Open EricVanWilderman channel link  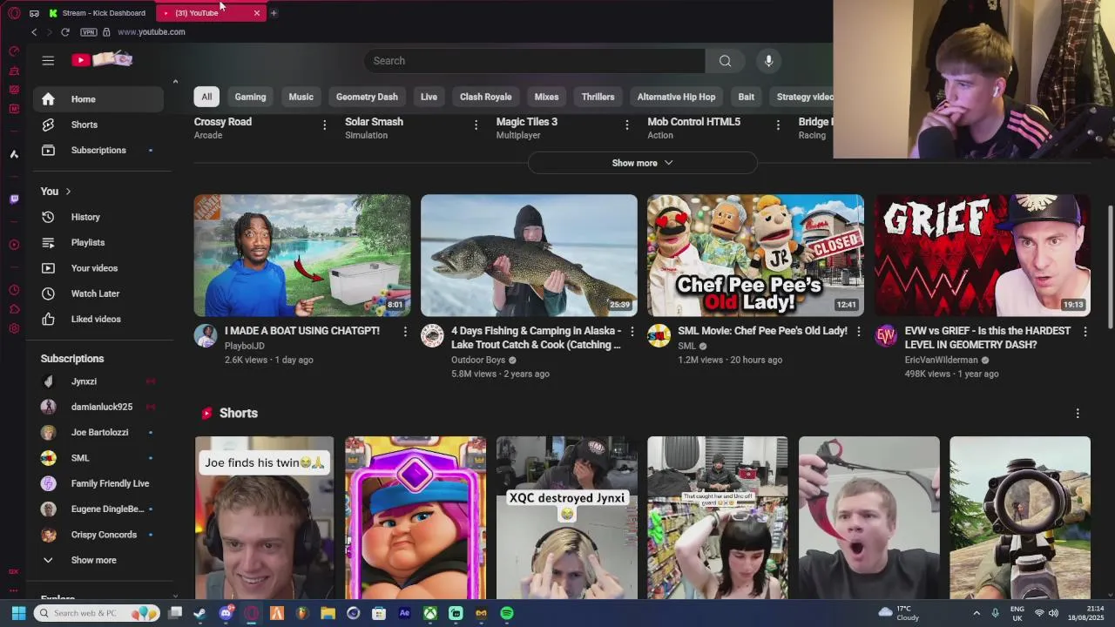941,360
